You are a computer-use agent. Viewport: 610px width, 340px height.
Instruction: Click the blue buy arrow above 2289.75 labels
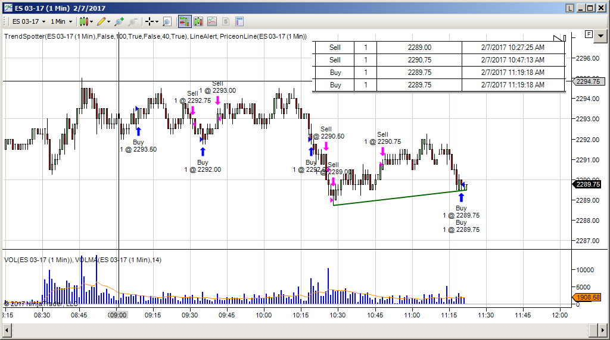pos(461,197)
